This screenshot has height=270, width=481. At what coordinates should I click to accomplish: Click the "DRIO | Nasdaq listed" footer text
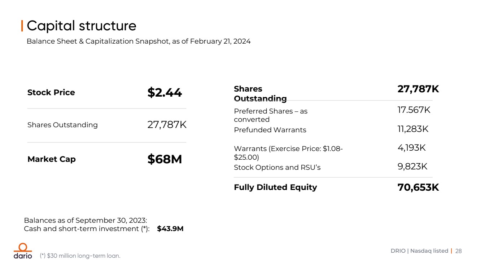419,251
